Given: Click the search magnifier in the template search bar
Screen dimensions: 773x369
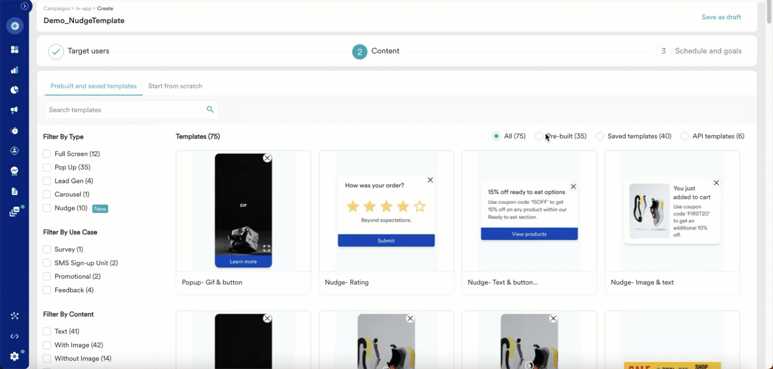Looking at the screenshot, I should [210, 109].
